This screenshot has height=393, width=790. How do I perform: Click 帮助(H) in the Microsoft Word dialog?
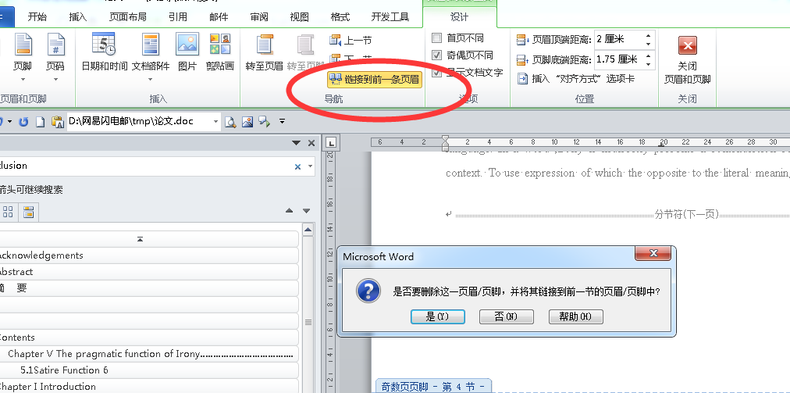(x=575, y=316)
